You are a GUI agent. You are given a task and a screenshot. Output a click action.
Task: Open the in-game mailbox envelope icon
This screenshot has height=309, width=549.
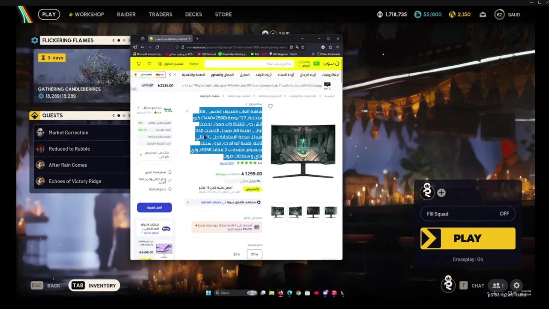click(x=483, y=15)
